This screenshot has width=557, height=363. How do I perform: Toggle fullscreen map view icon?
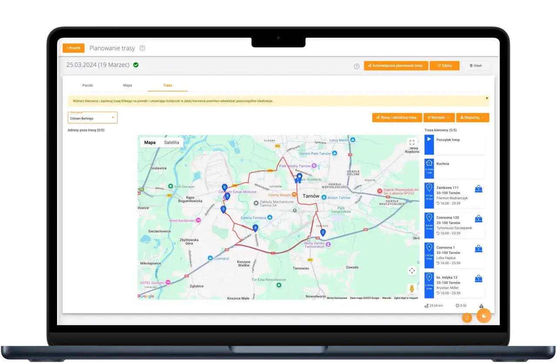[x=412, y=143]
